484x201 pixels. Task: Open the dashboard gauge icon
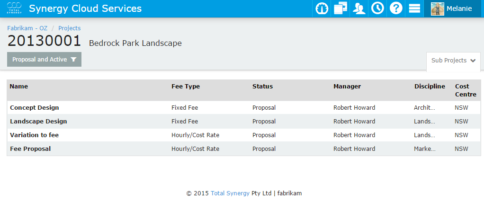(x=322, y=9)
